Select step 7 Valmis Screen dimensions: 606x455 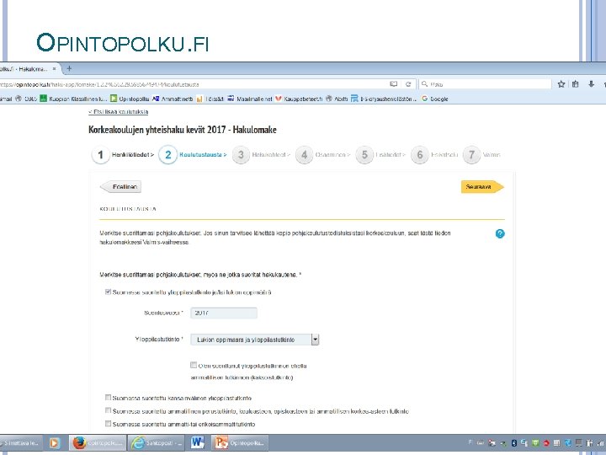tap(481, 155)
